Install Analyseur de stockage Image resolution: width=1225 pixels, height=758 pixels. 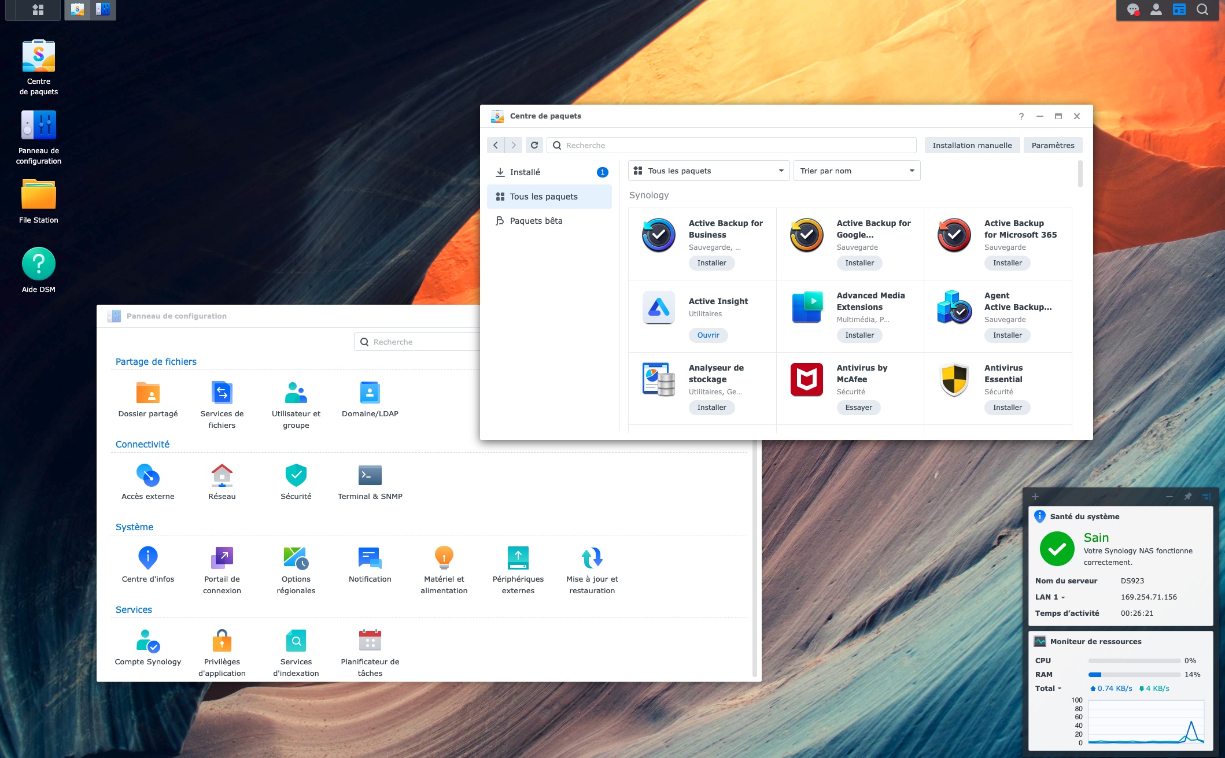(x=712, y=407)
